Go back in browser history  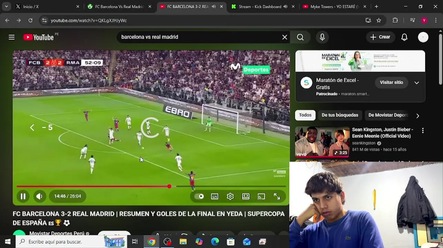(7, 20)
